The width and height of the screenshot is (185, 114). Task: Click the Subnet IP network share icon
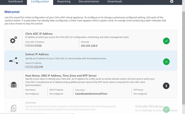(13, 61)
